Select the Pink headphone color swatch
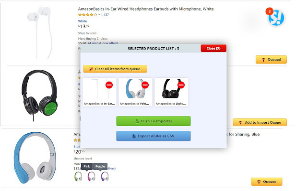Screen dimensions: 307x191 point(92,176)
